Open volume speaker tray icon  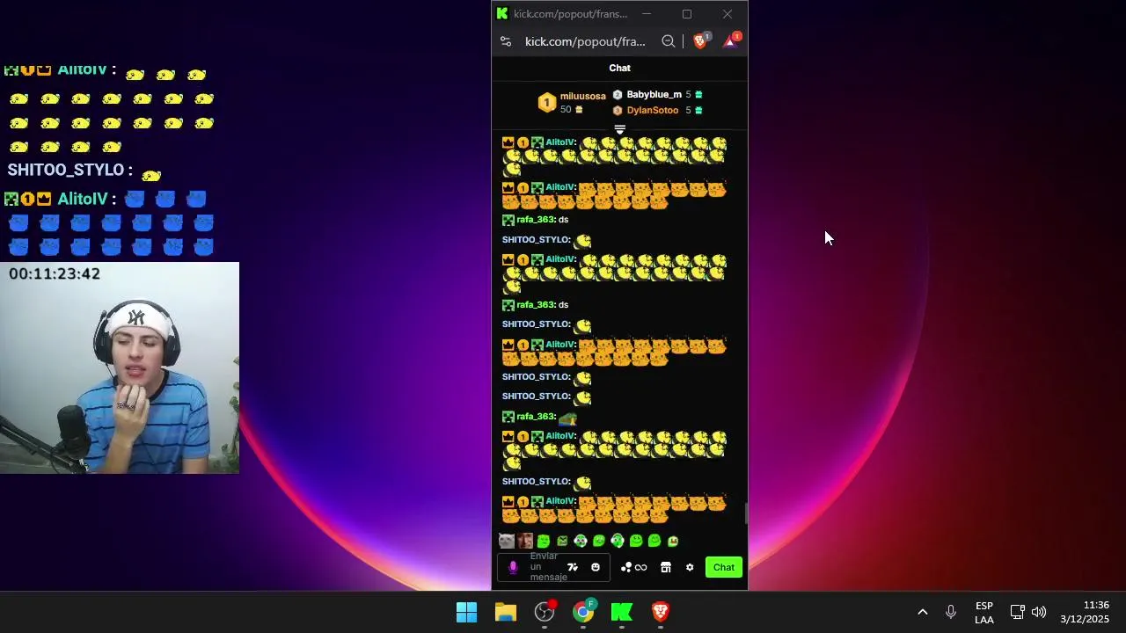(x=1039, y=612)
